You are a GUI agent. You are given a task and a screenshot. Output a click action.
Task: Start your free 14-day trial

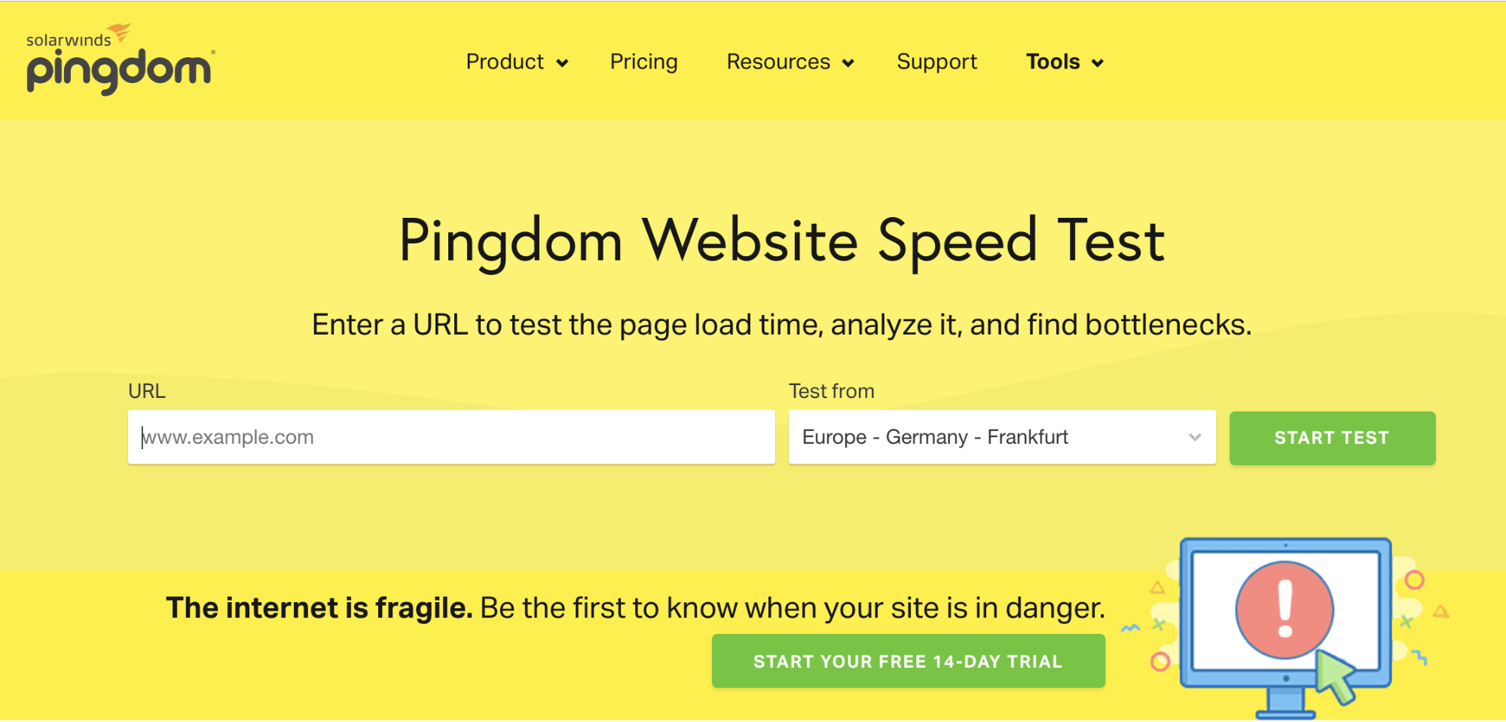coord(908,661)
